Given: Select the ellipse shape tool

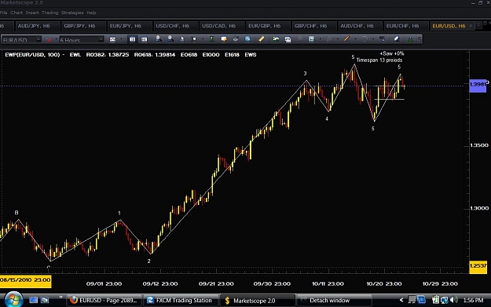Looking at the screenshot, I should point(365,39).
